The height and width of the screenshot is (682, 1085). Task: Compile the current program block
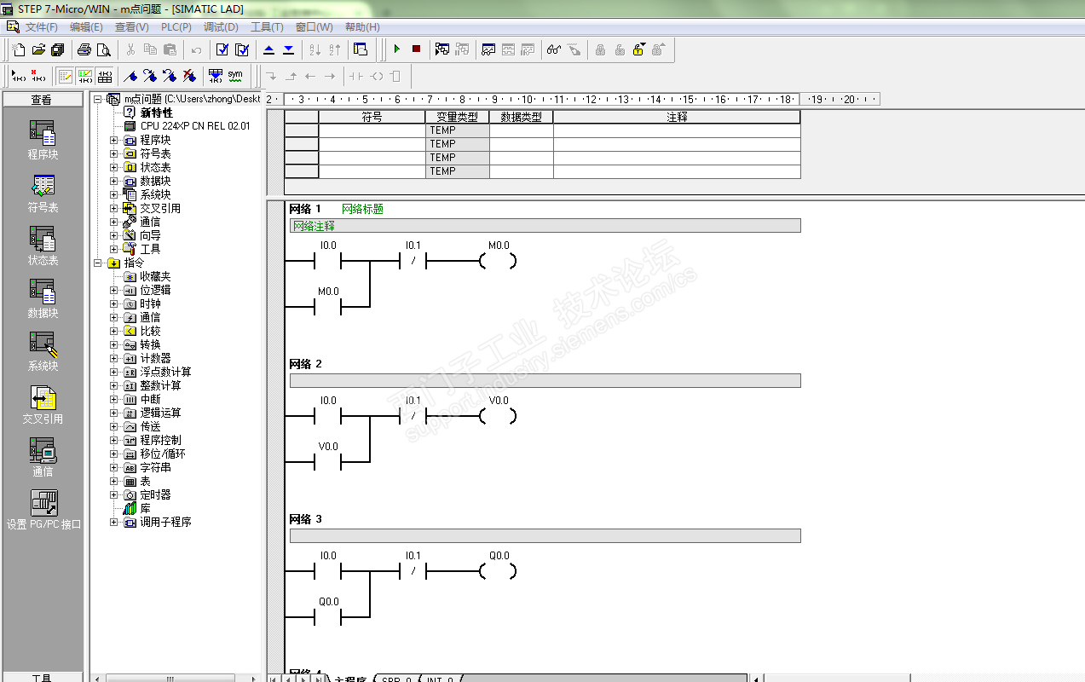click(x=222, y=49)
